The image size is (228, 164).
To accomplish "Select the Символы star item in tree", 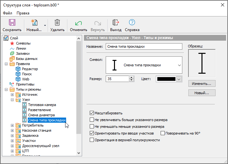I will point(23,43).
